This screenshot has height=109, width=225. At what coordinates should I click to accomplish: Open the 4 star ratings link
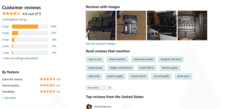click(x=6, y=33)
